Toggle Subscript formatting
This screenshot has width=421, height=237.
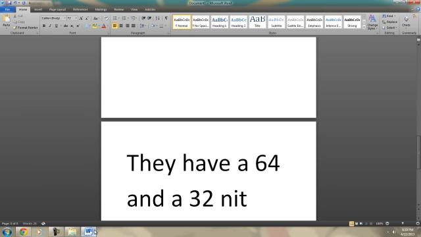click(x=72, y=26)
